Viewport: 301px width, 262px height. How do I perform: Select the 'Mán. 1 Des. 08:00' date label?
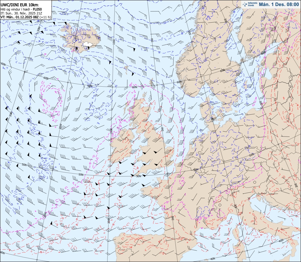click(279, 5)
